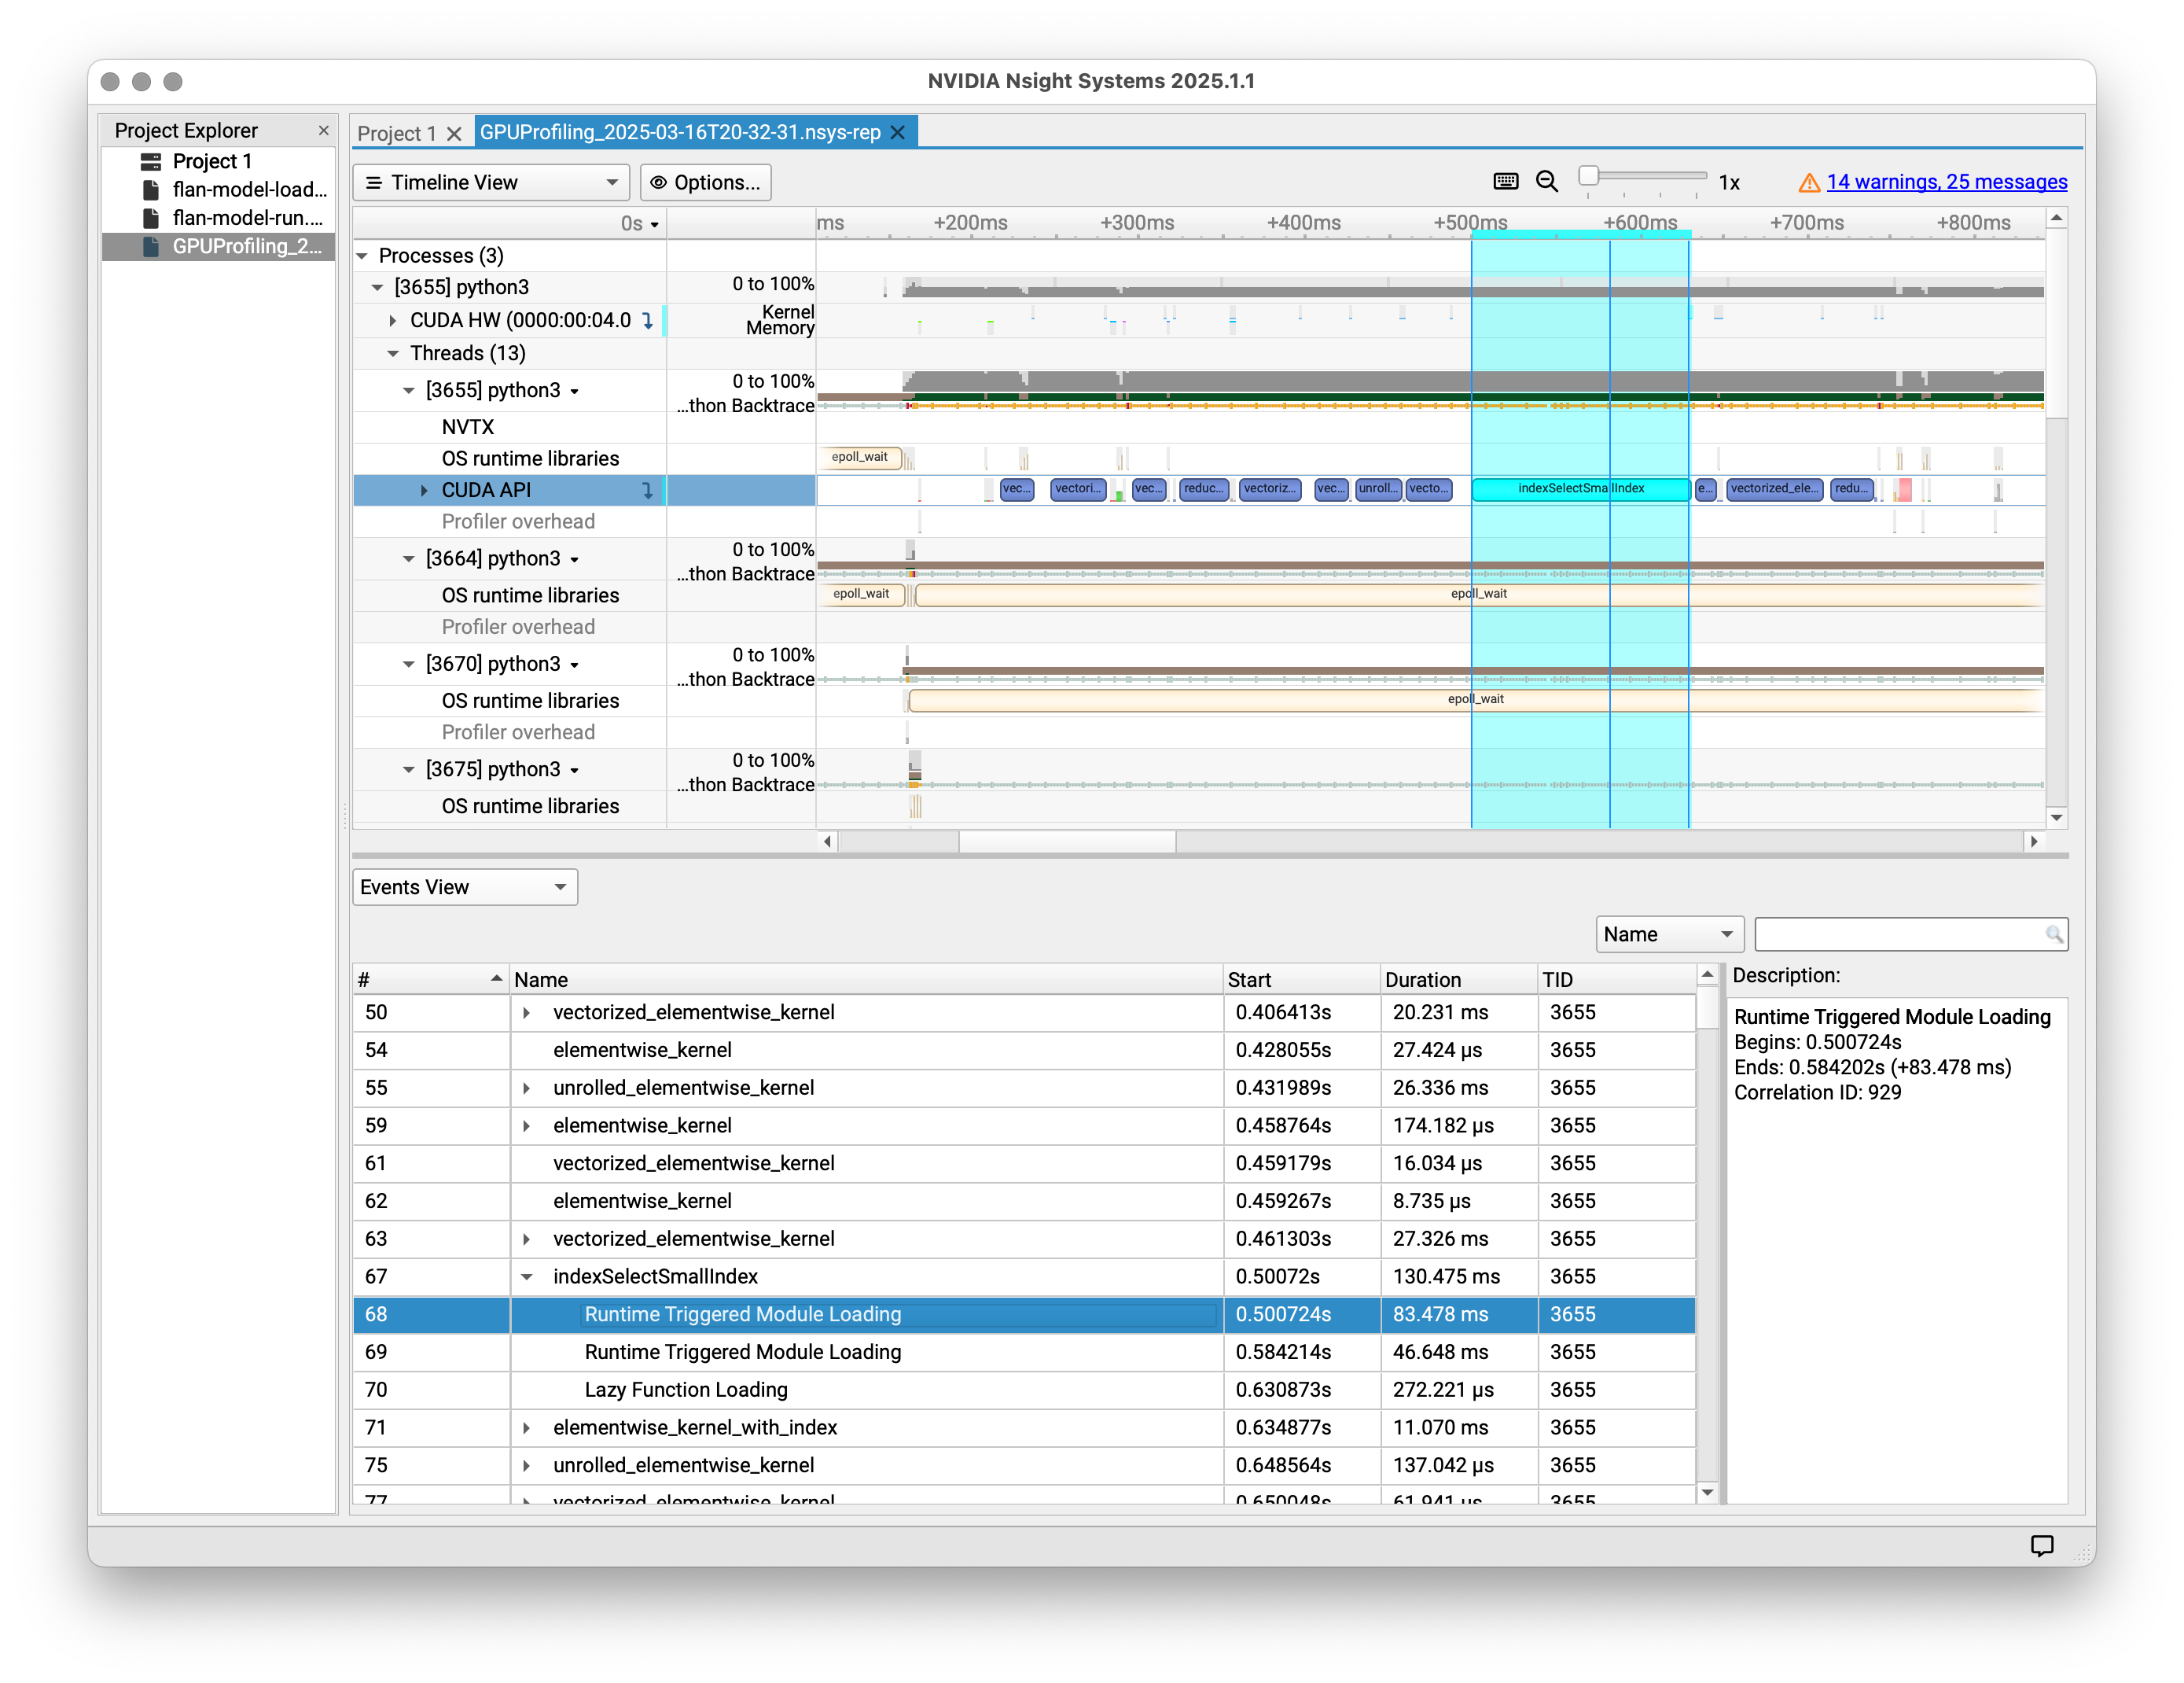Image resolution: width=2184 pixels, height=1683 pixels.
Task: Click the timeline scroll left arrow
Action: point(828,842)
